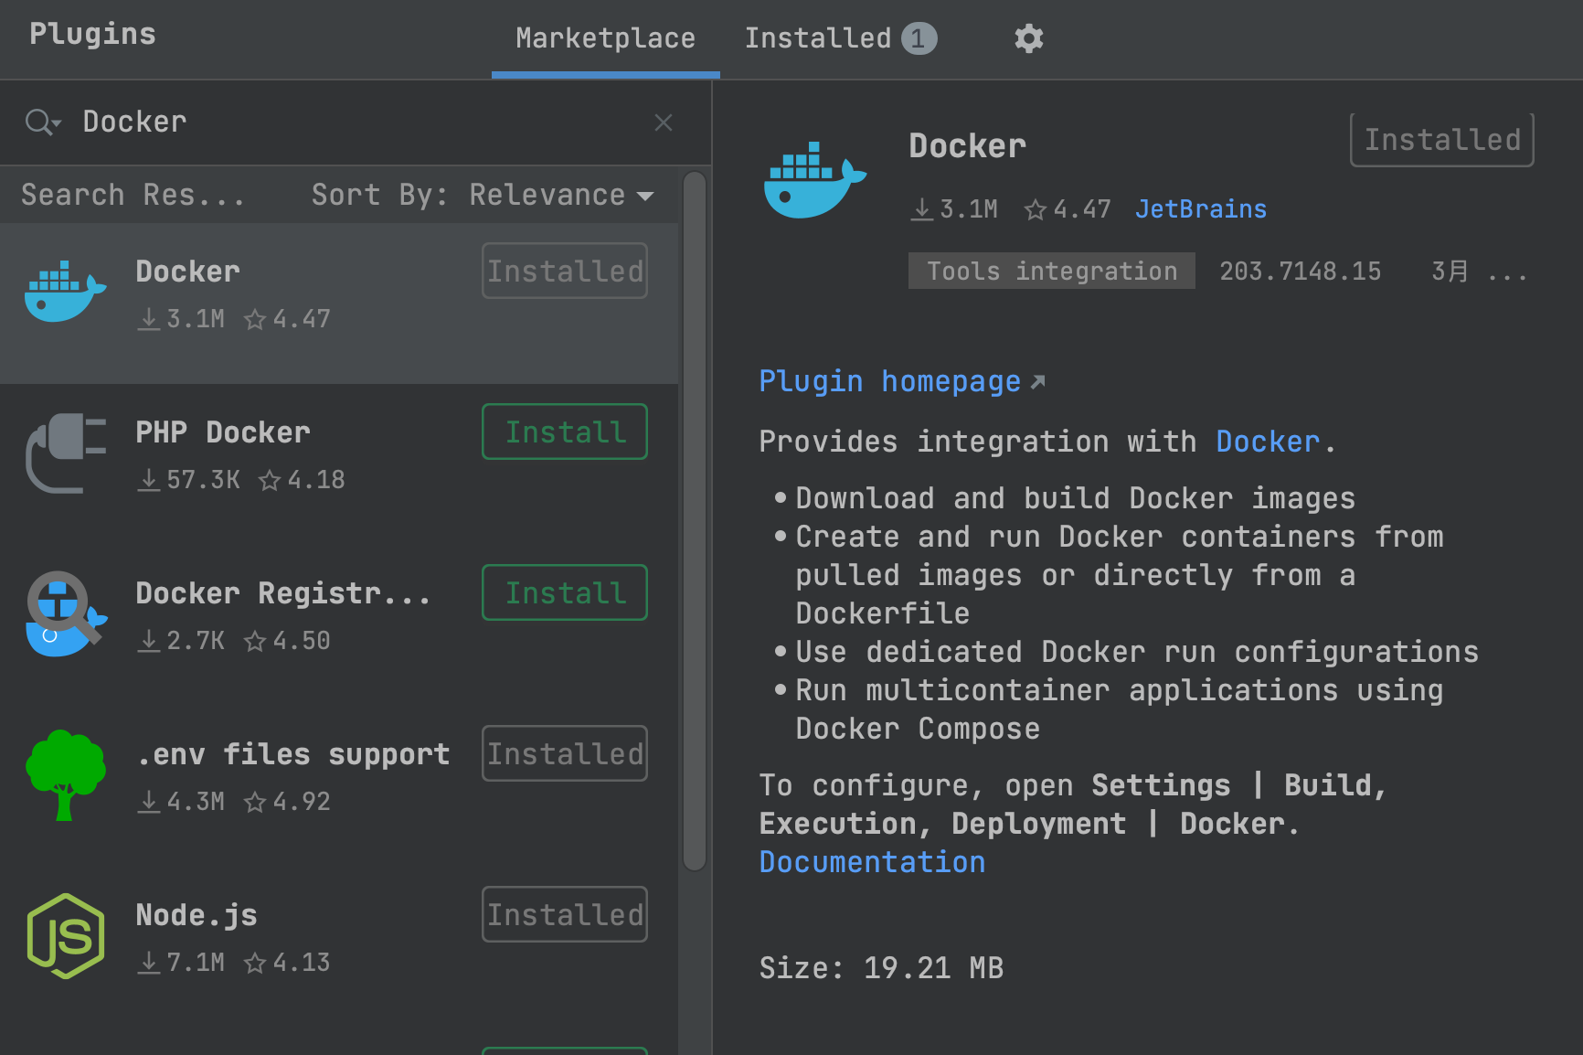
Task: Open the Documentation link
Action: (x=872, y=862)
